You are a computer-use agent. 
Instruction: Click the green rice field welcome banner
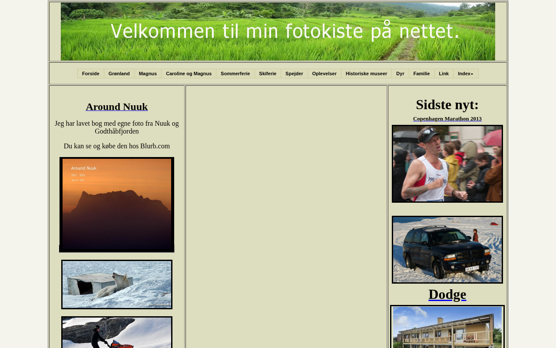tap(278, 31)
